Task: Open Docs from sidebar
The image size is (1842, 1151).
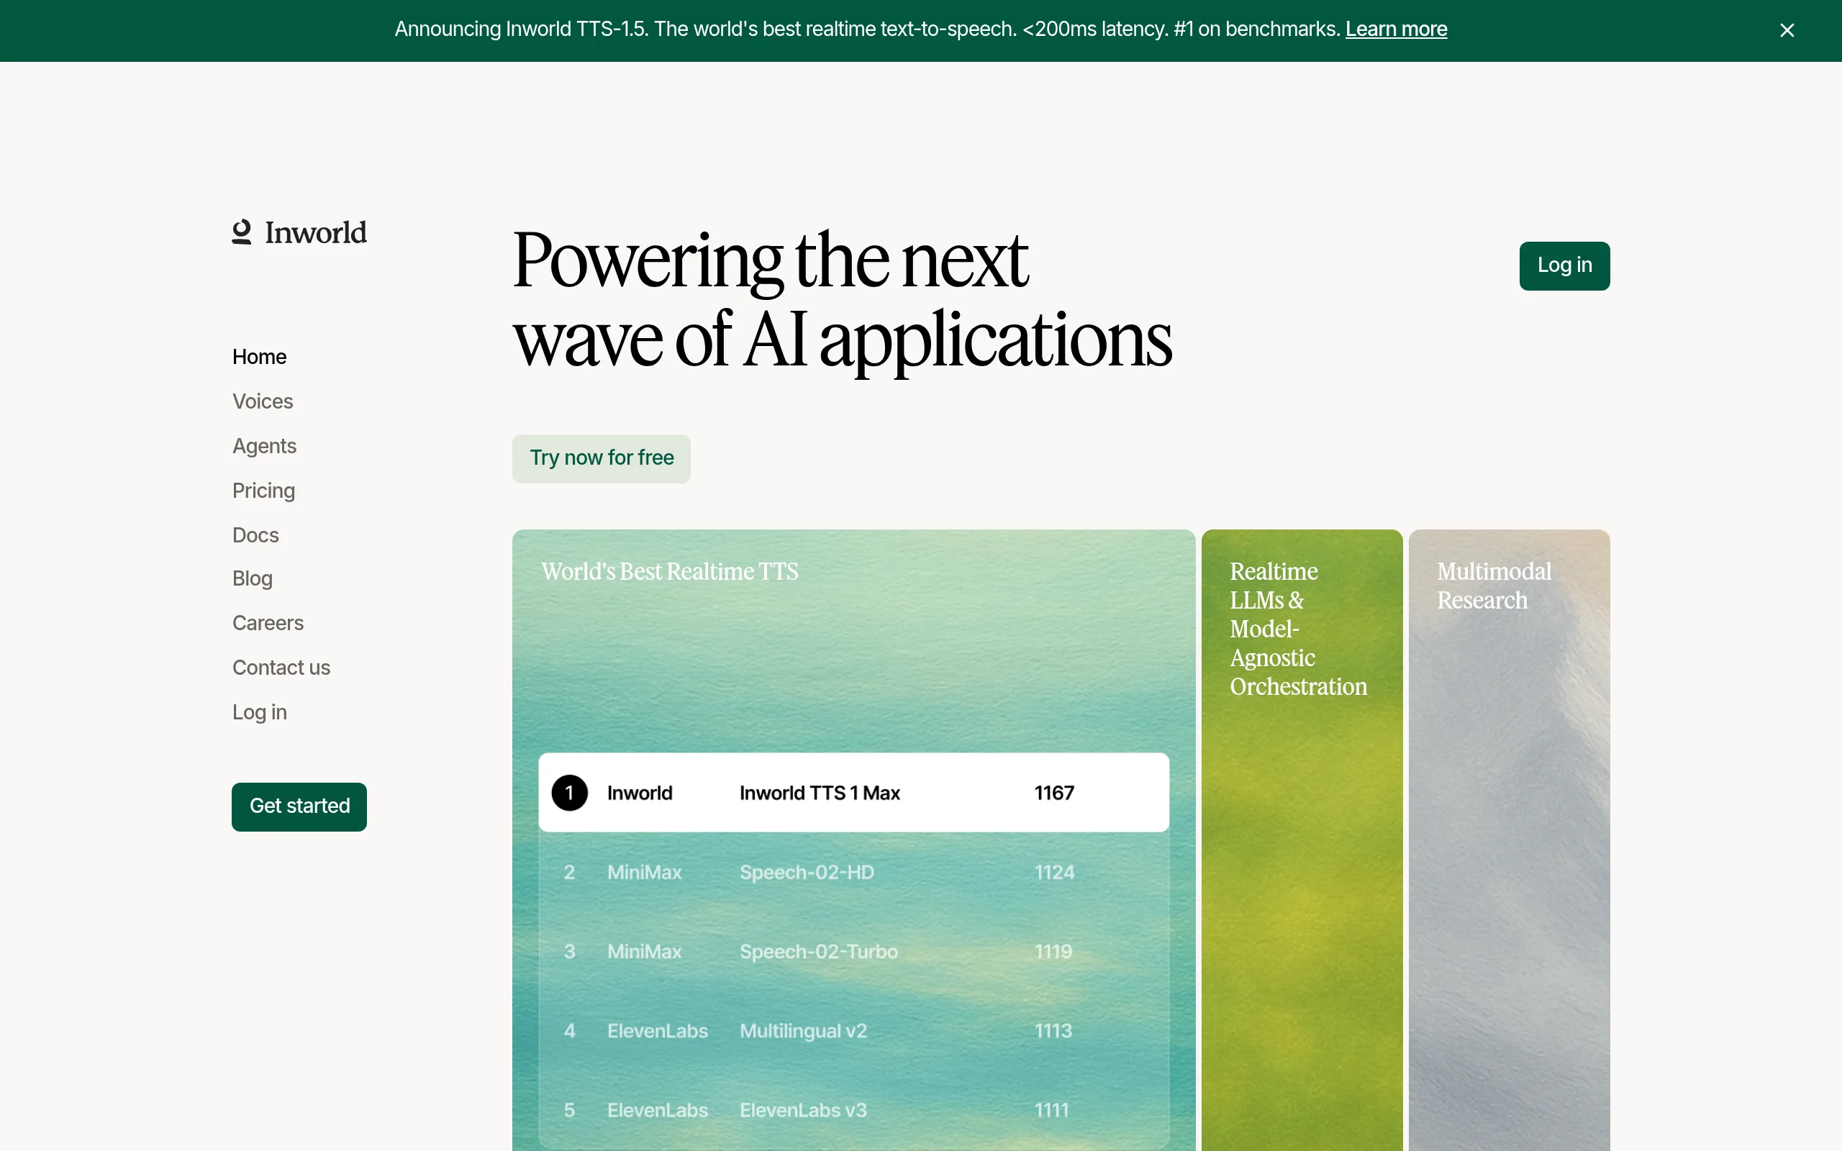Action: [x=255, y=535]
